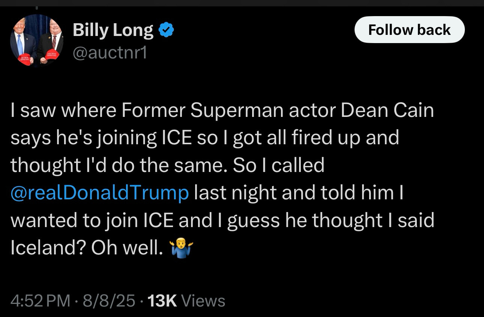Screen dimensions: 484x317
Task: Tap the shrugging person emoji
Action: coord(182,248)
